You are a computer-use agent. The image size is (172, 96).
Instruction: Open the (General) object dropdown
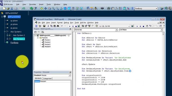point(116,30)
